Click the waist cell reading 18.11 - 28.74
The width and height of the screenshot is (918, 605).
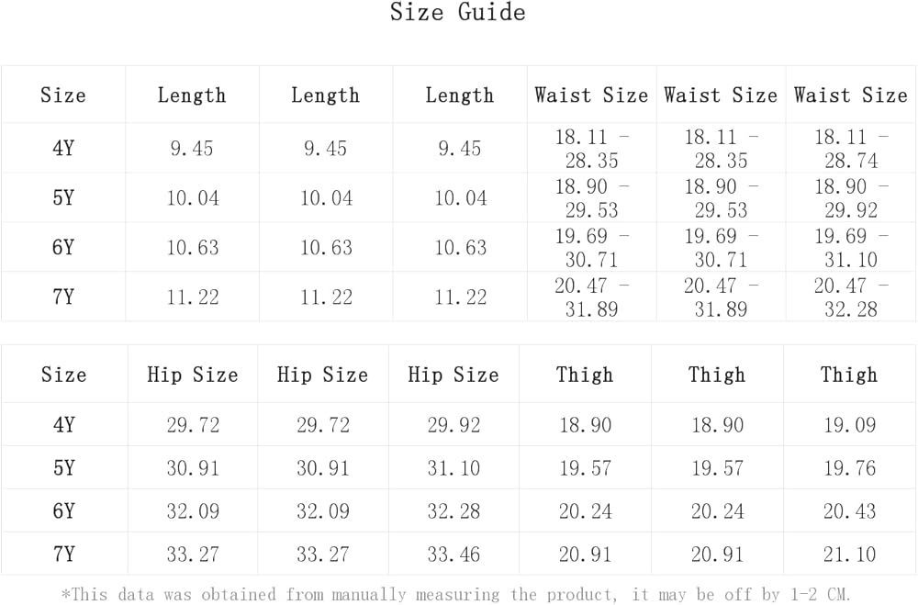click(x=851, y=149)
